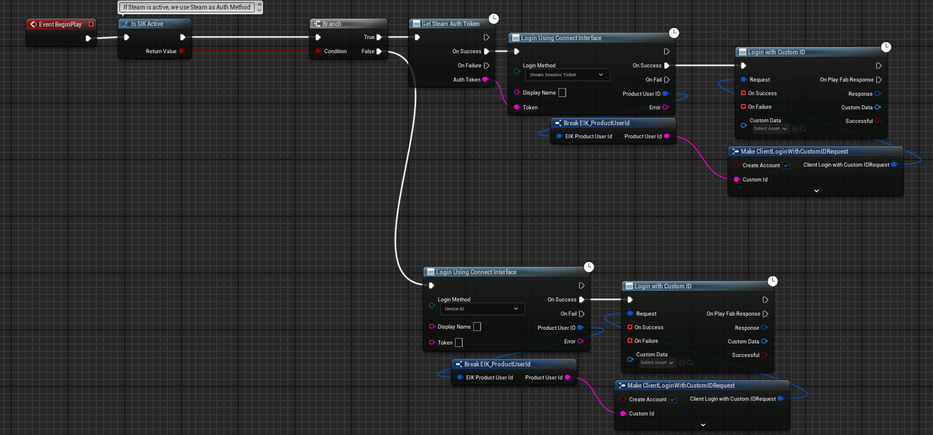Click the Display Name field beside Device ID login
The height and width of the screenshot is (435, 933).
477,327
